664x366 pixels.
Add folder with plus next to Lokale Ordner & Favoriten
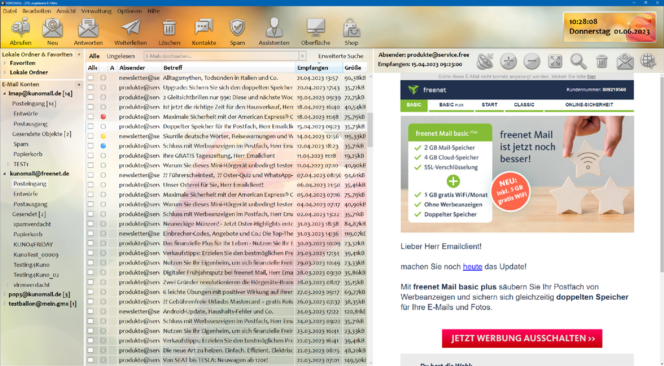click(78, 55)
